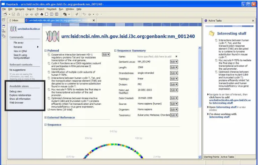
Task: Click the Interesting stuff folder icon
Action: pyautogui.click(x=211, y=33)
